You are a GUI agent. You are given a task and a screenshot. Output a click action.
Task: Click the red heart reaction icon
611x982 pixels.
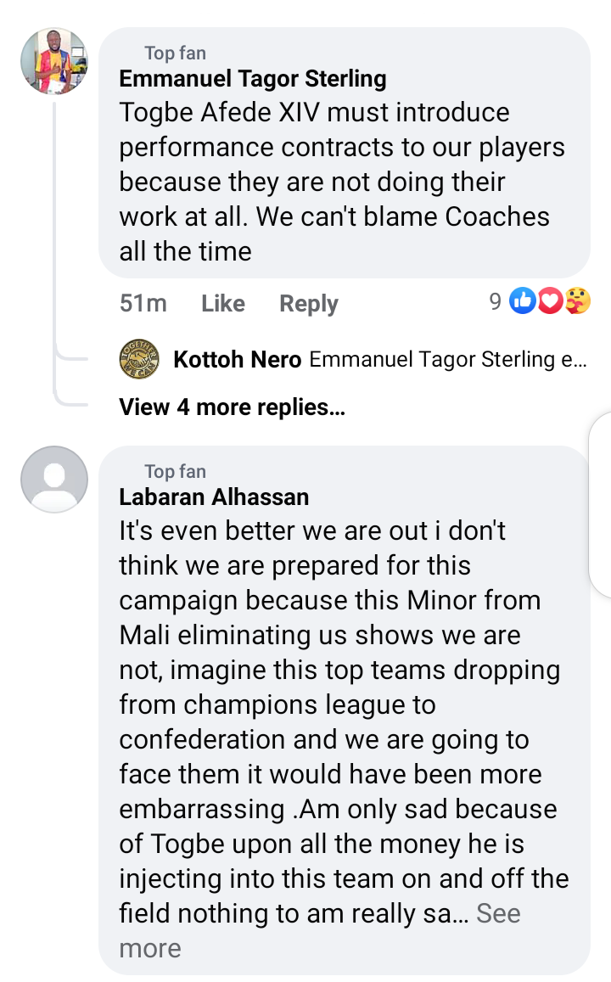pos(550,300)
